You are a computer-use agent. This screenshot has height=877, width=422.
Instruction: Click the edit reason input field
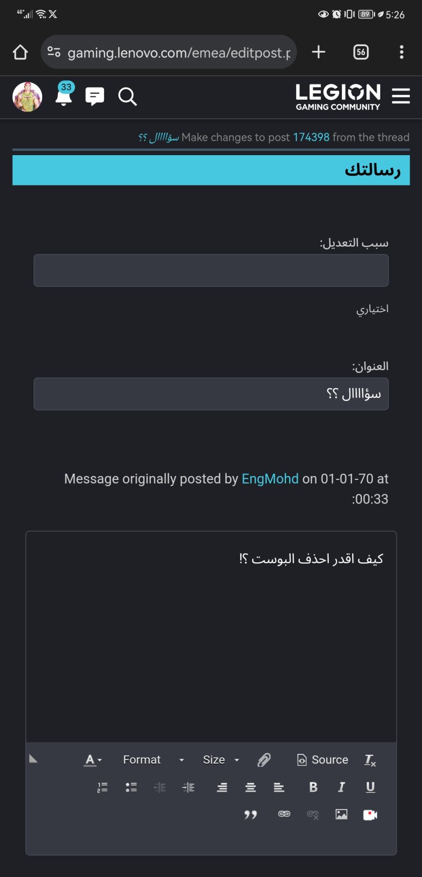pos(211,270)
